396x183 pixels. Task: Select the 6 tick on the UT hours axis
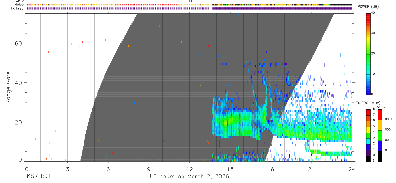(x=108, y=168)
